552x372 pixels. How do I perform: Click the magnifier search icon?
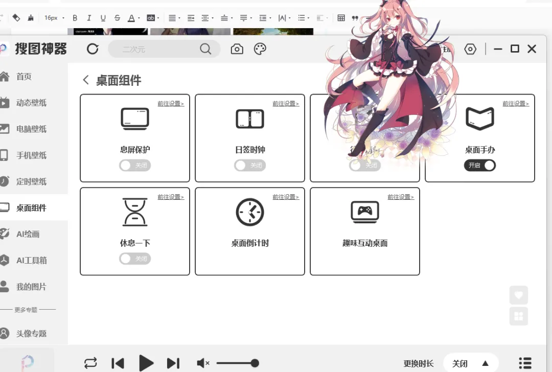point(205,49)
